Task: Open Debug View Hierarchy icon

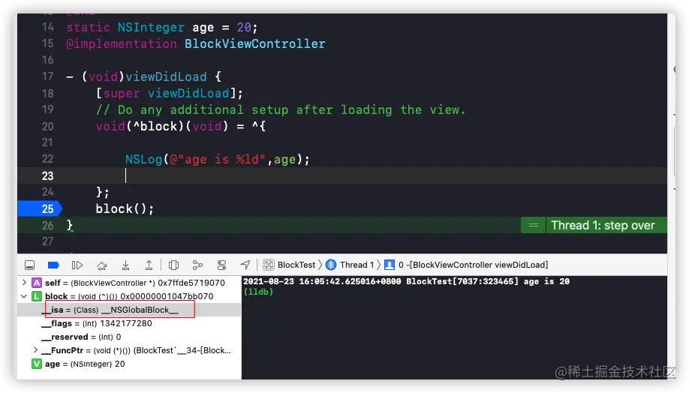Action: pos(173,265)
